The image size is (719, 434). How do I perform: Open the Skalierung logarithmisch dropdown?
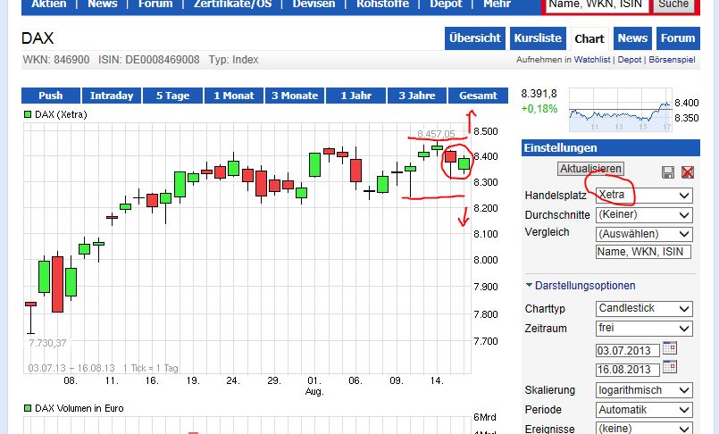click(644, 390)
